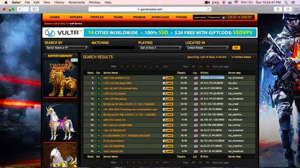Reload the page via address bar icon
The image size is (300, 168).
click(x=209, y=9)
